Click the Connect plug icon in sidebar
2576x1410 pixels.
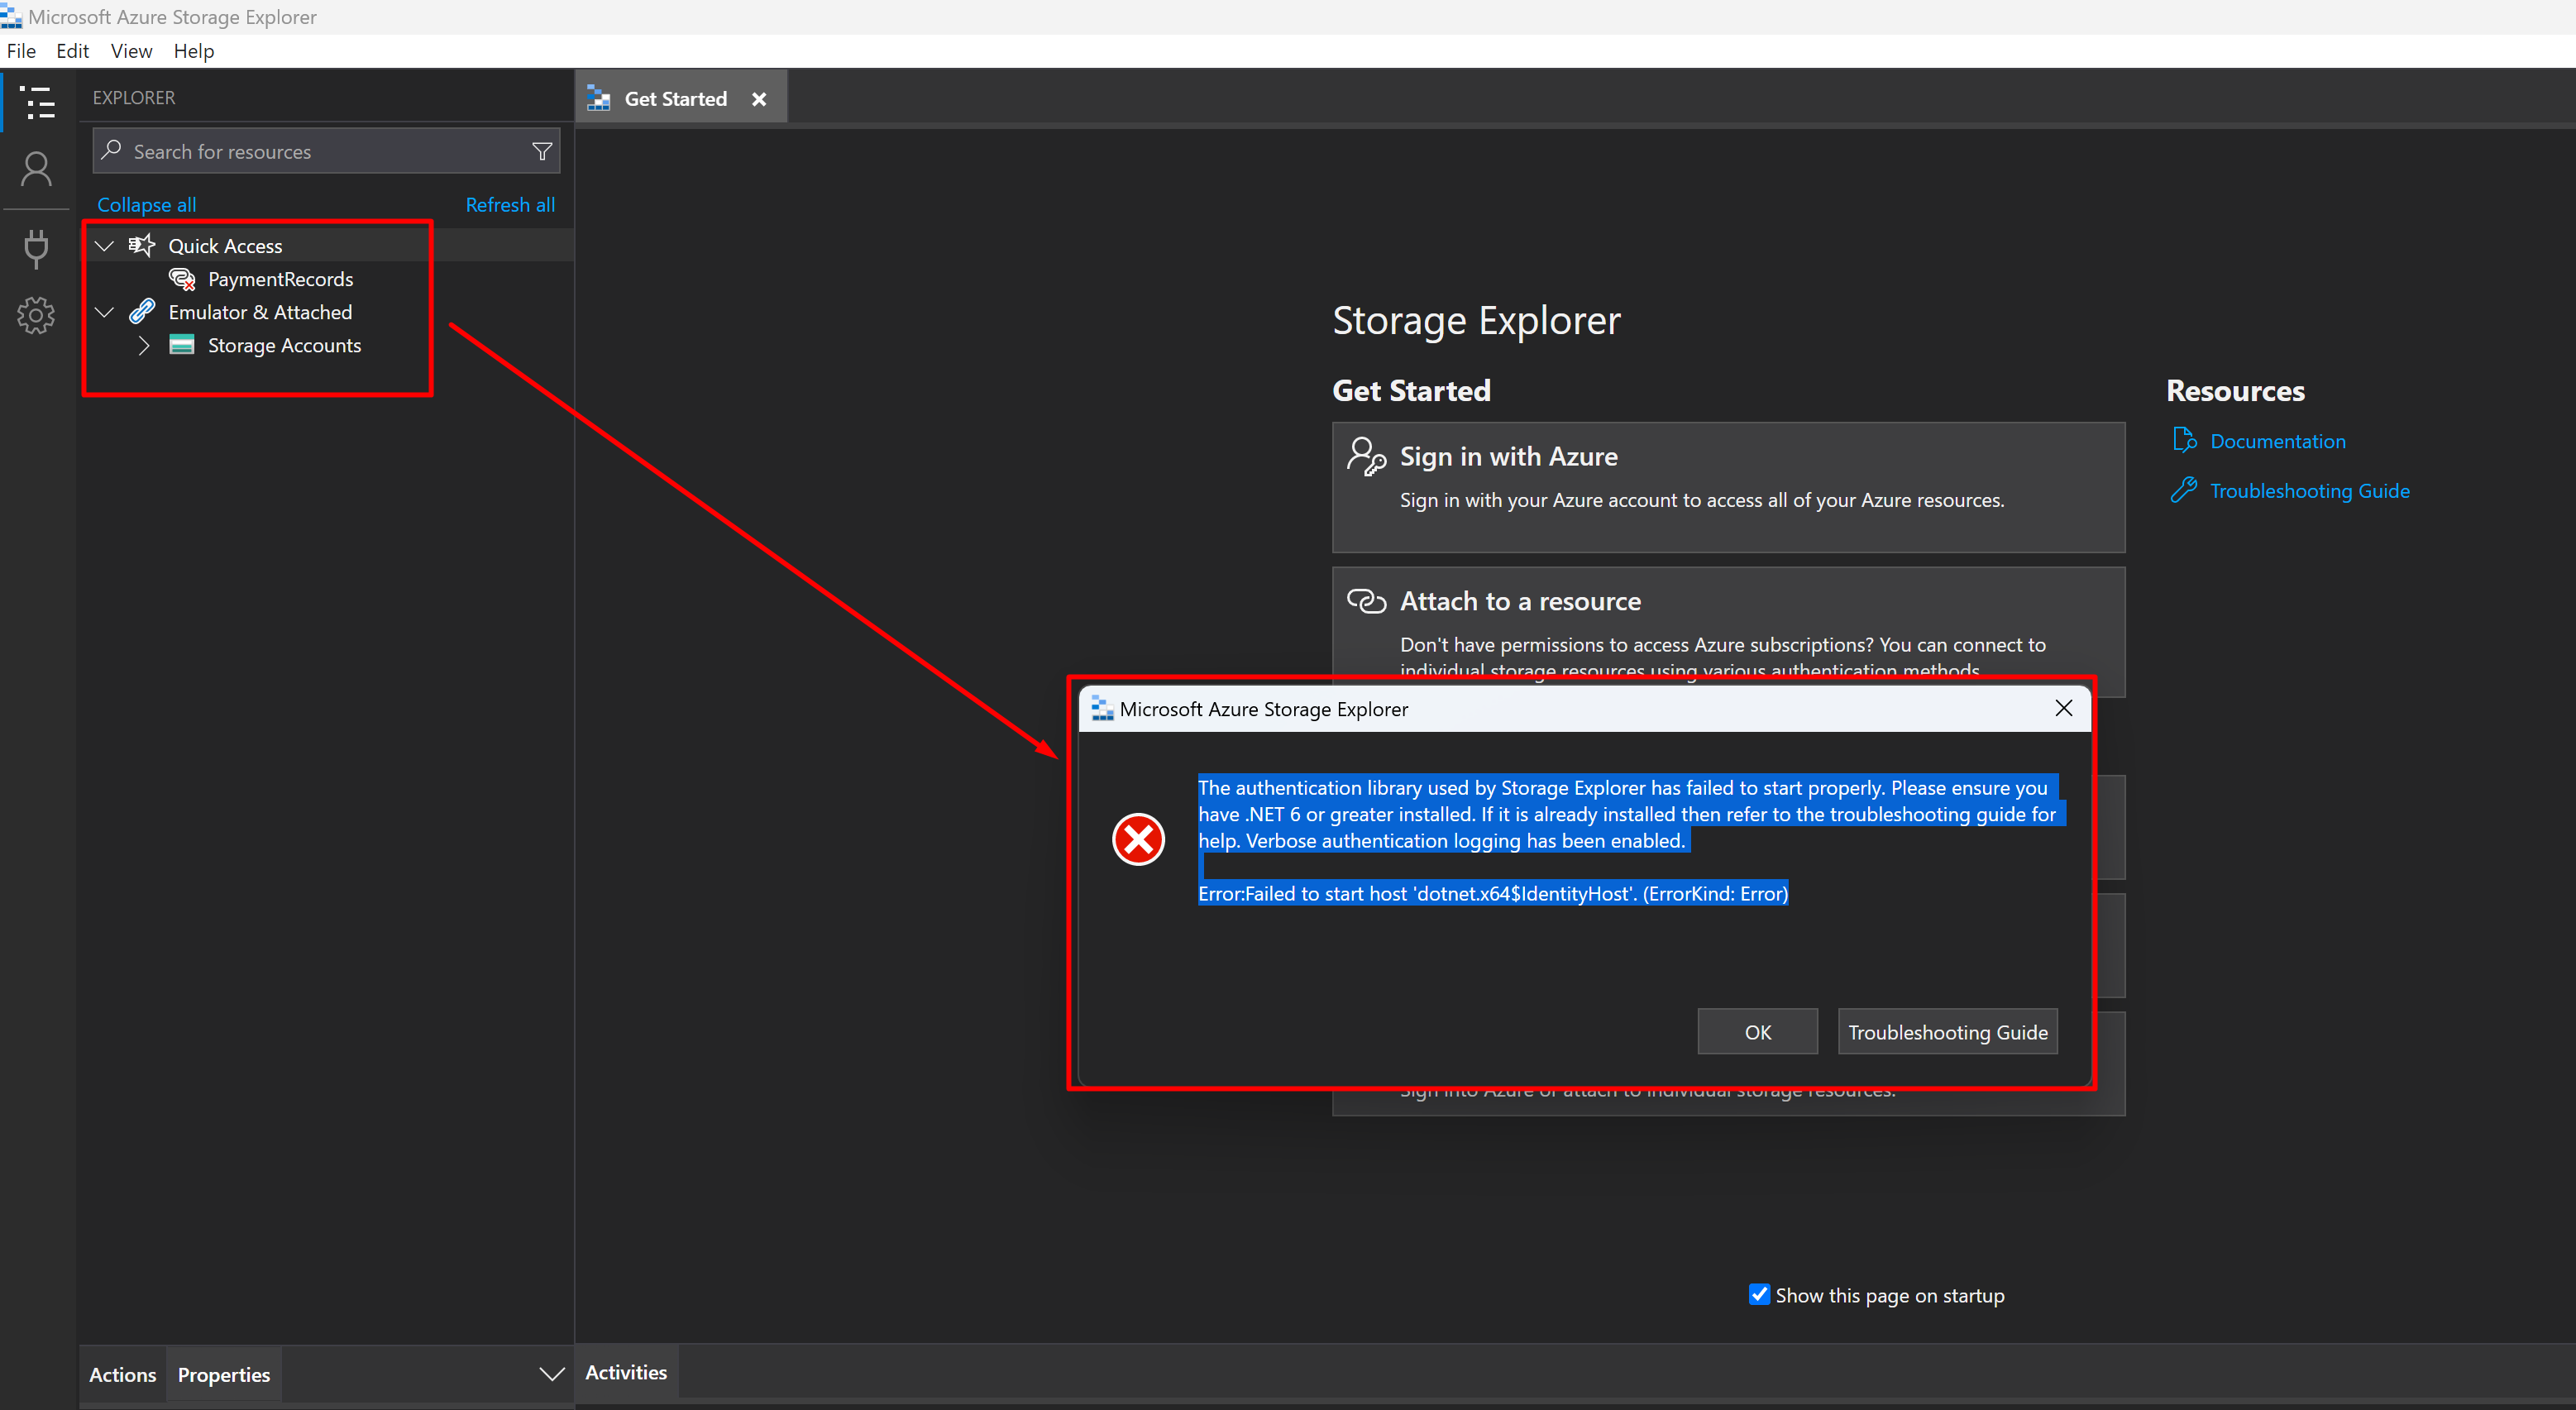tap(37, 248)
